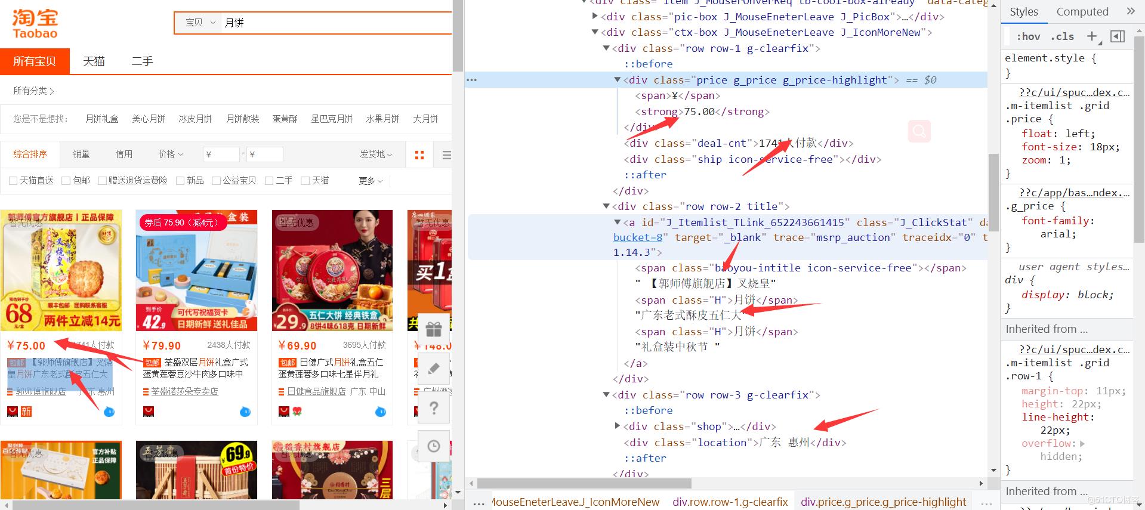Viewport: 1145px width, 510px height.
Task: Click the 所有分类 breadcrumb
Action: 33,91
